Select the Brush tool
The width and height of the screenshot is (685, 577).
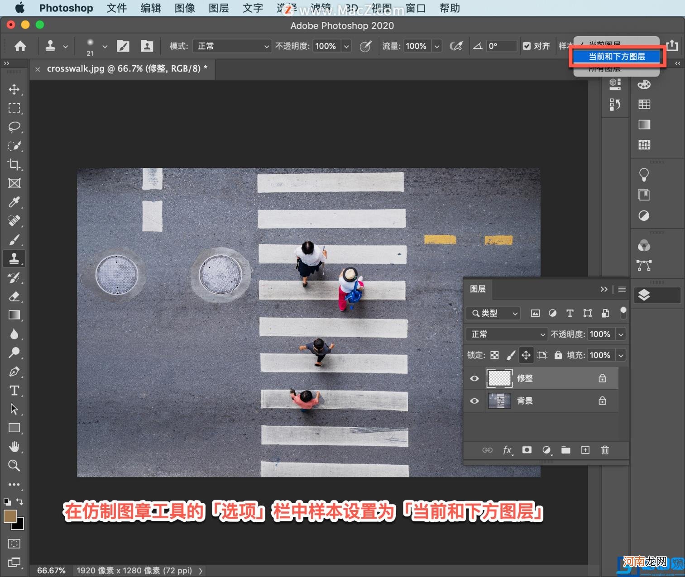[14, 239]
